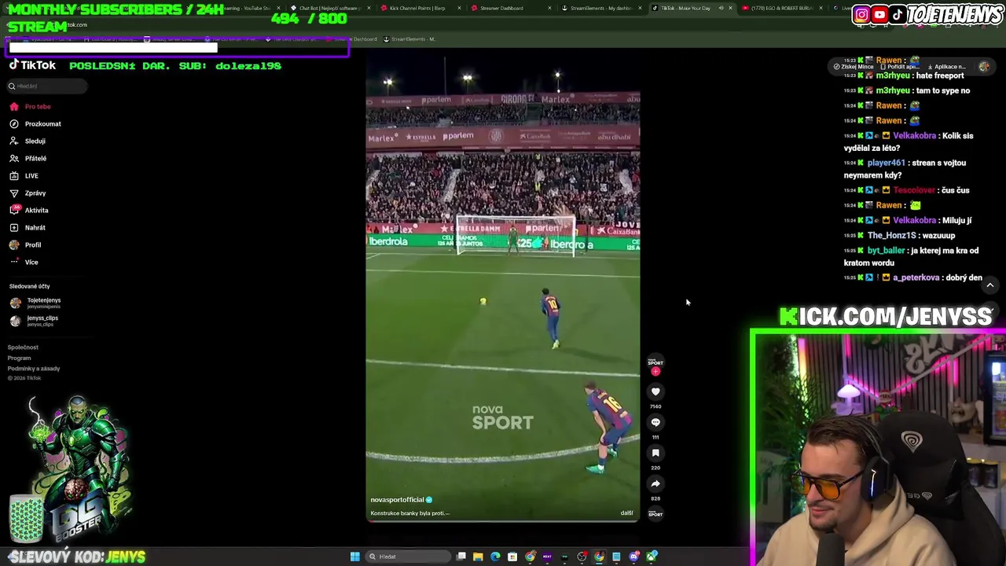
Task: Open followed account Tojetenjenys
Action: (35, 303)
